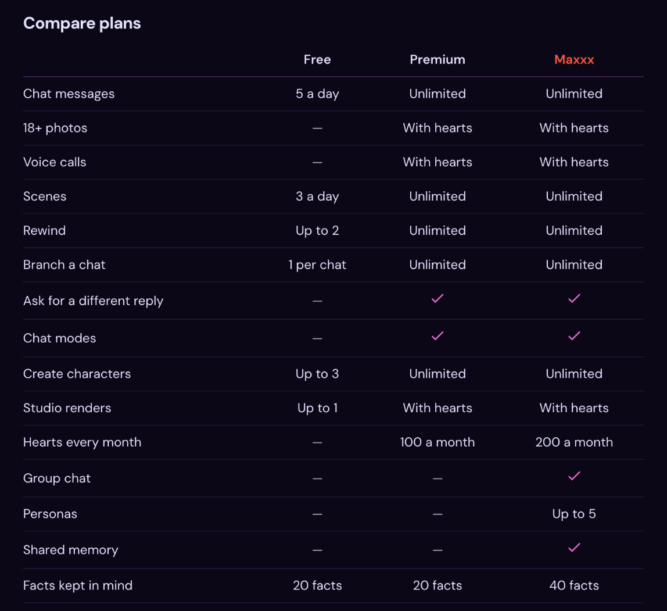This screenshot has height=611, width=667.
Task: Click the 40 facts Maxxx value
Action: [574, 585]
